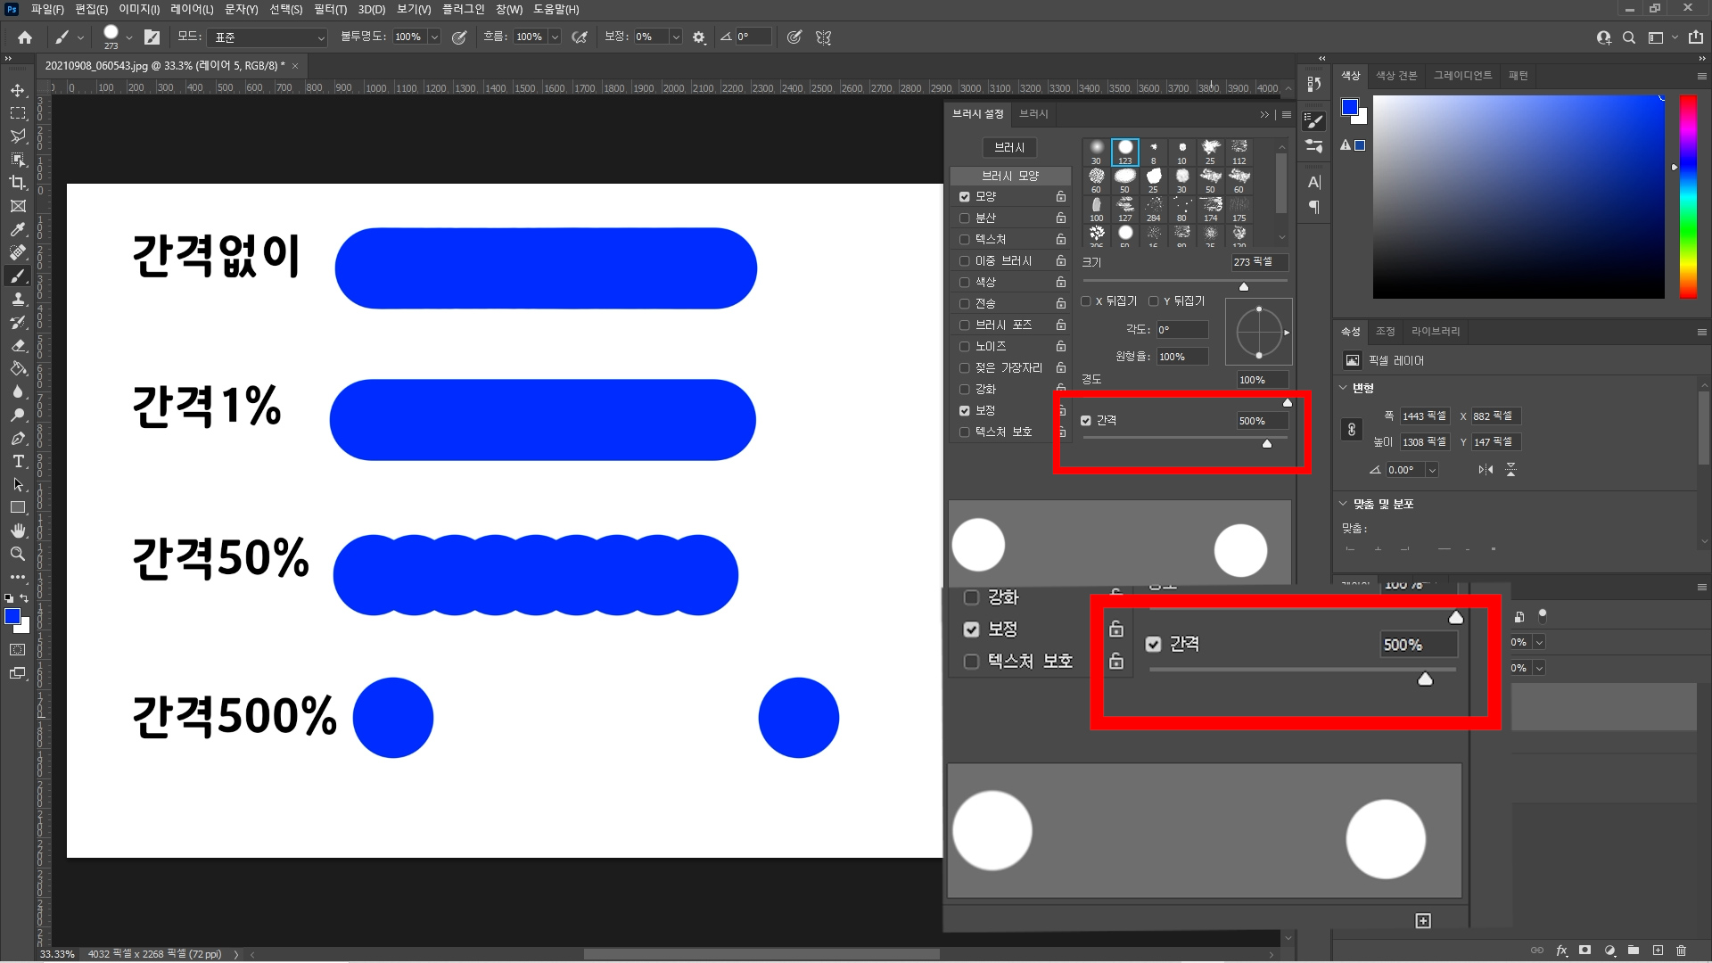Click the Home icon in options bar
The width and height of the screenshot is (1712, 963).
pos(25,37)
